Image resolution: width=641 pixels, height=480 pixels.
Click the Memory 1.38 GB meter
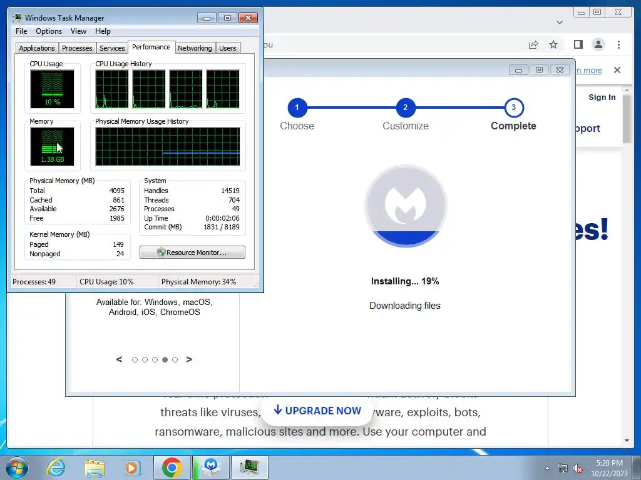52,146
